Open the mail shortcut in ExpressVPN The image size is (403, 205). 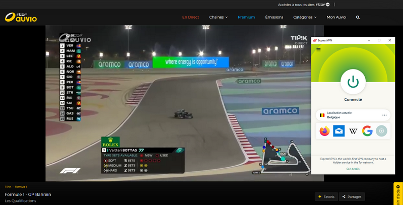pos(339,131)
